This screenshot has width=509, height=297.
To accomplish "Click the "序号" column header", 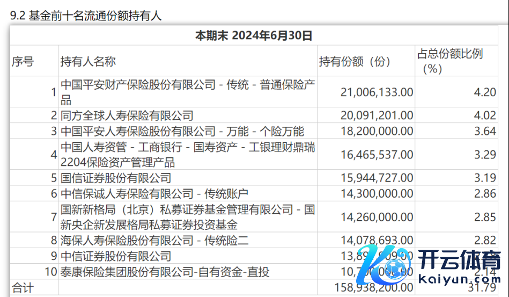I will [x=23, y=61].
